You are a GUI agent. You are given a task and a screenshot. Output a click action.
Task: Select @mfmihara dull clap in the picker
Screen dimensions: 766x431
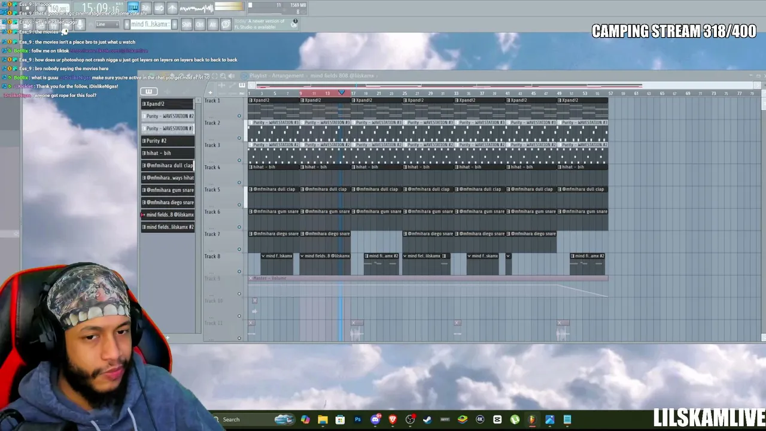tap(168, 165)
